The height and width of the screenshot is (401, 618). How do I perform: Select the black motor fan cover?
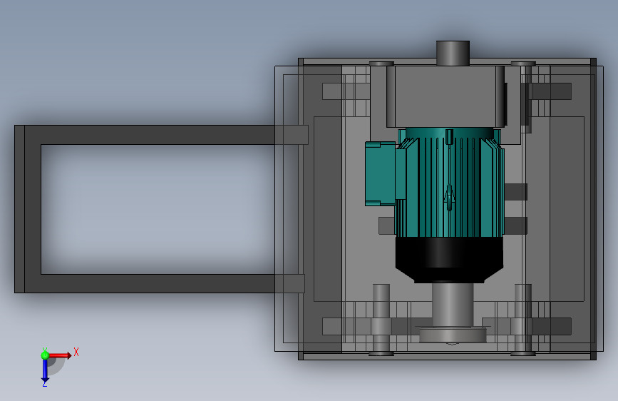[449, 260]
